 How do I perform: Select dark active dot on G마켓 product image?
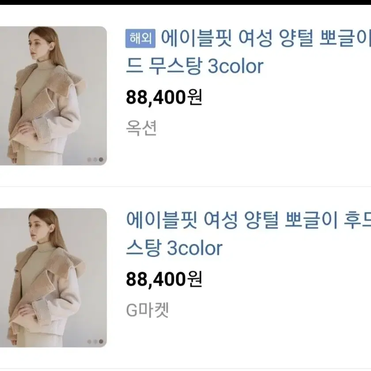(x=101, y=342)
